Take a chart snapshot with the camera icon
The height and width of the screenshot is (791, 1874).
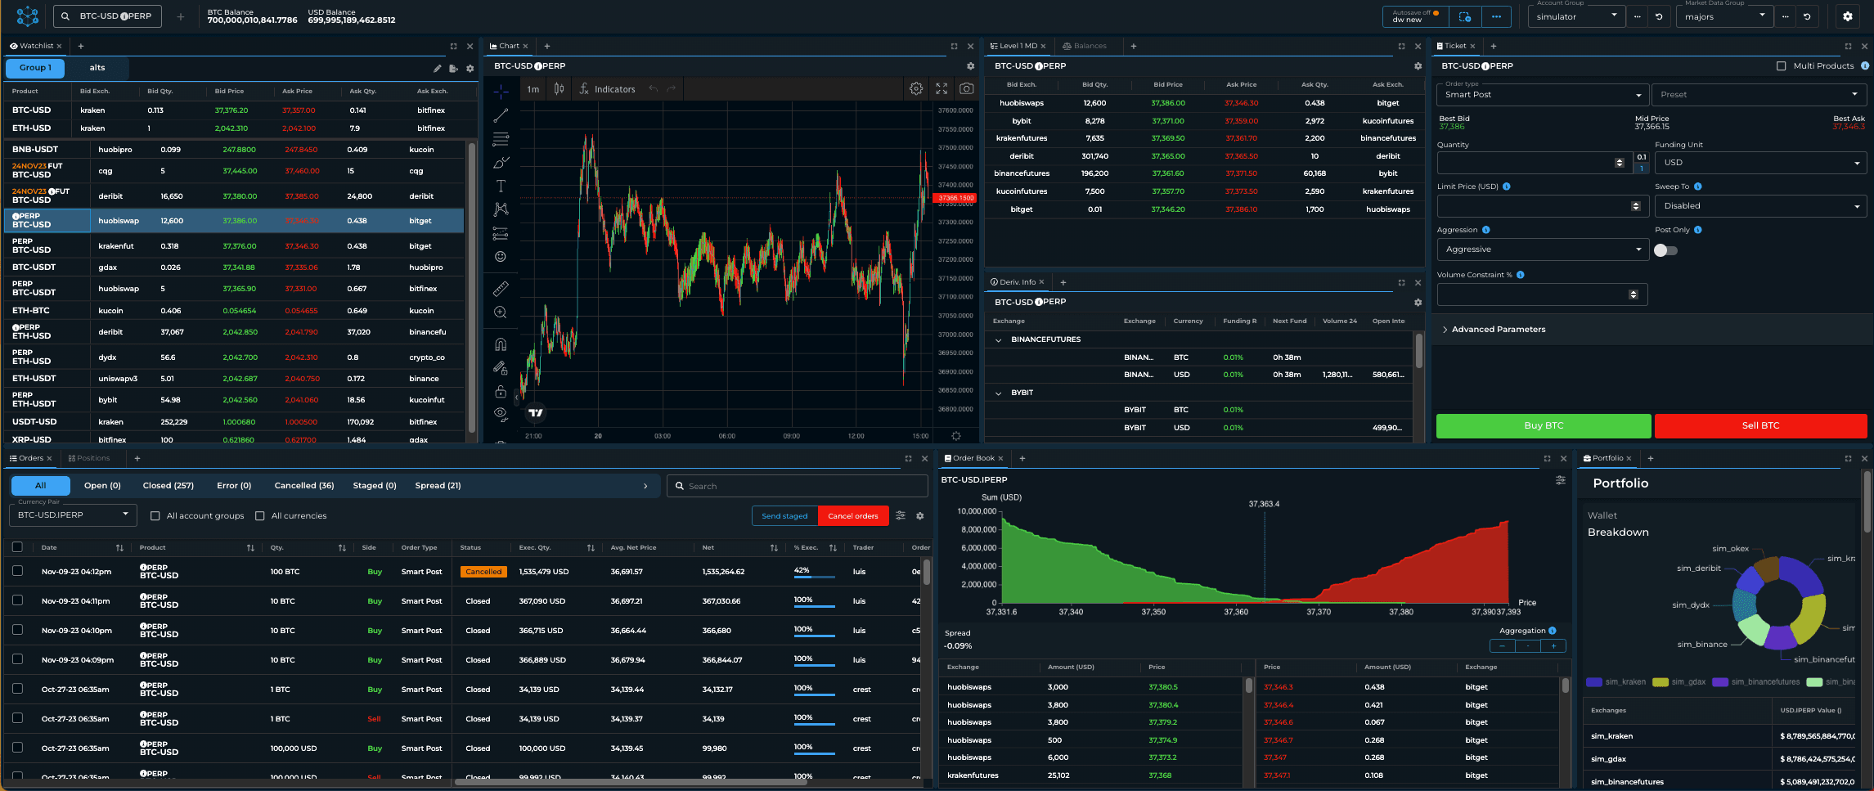[967, 88]
